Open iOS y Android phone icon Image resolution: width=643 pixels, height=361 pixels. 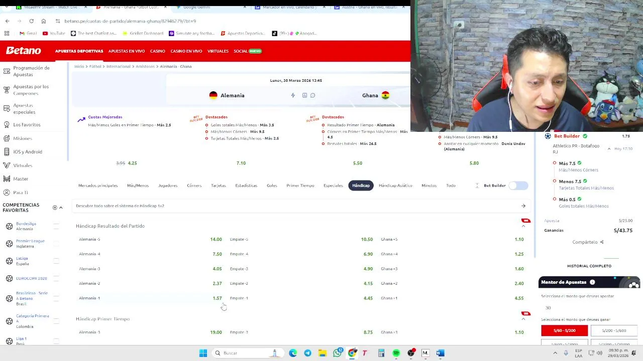(x=7, y=151)
